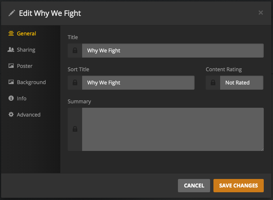Image resolution: width=273 pixels, height=200 pixels.
Task: Focus the Sort Title input field
Action: click(x=138, y=83)
